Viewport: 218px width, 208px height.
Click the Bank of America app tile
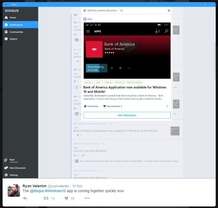(x=94, y=49)
